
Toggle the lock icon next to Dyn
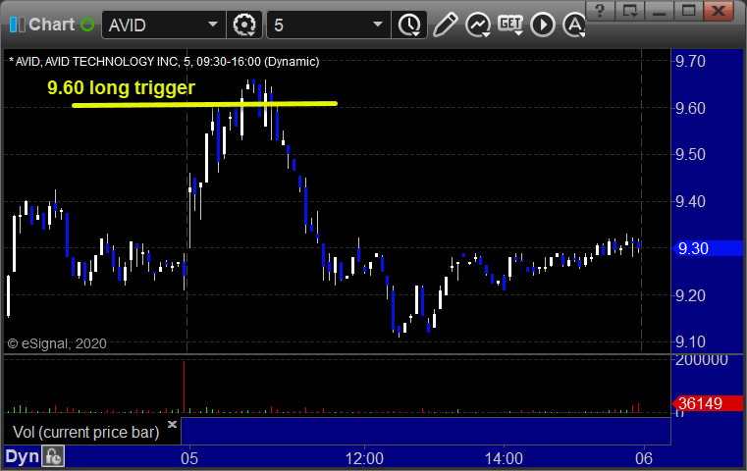(x=53, y=456)
